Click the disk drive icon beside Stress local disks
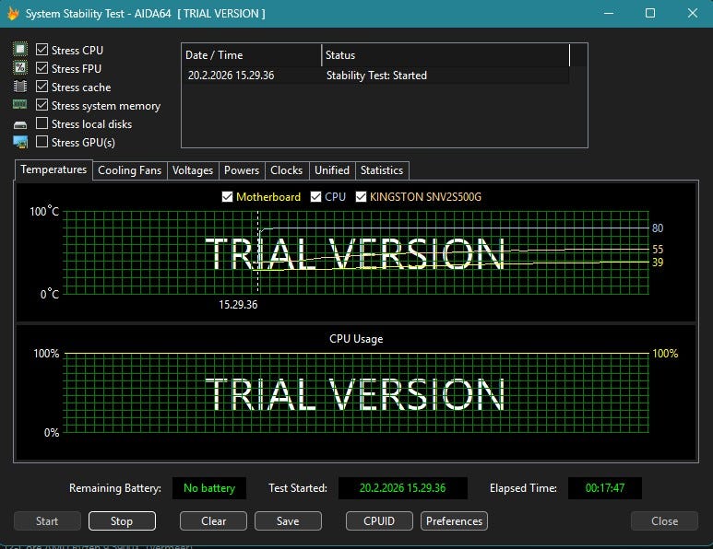This screenshot has height=549, width=713. [20, 124]
